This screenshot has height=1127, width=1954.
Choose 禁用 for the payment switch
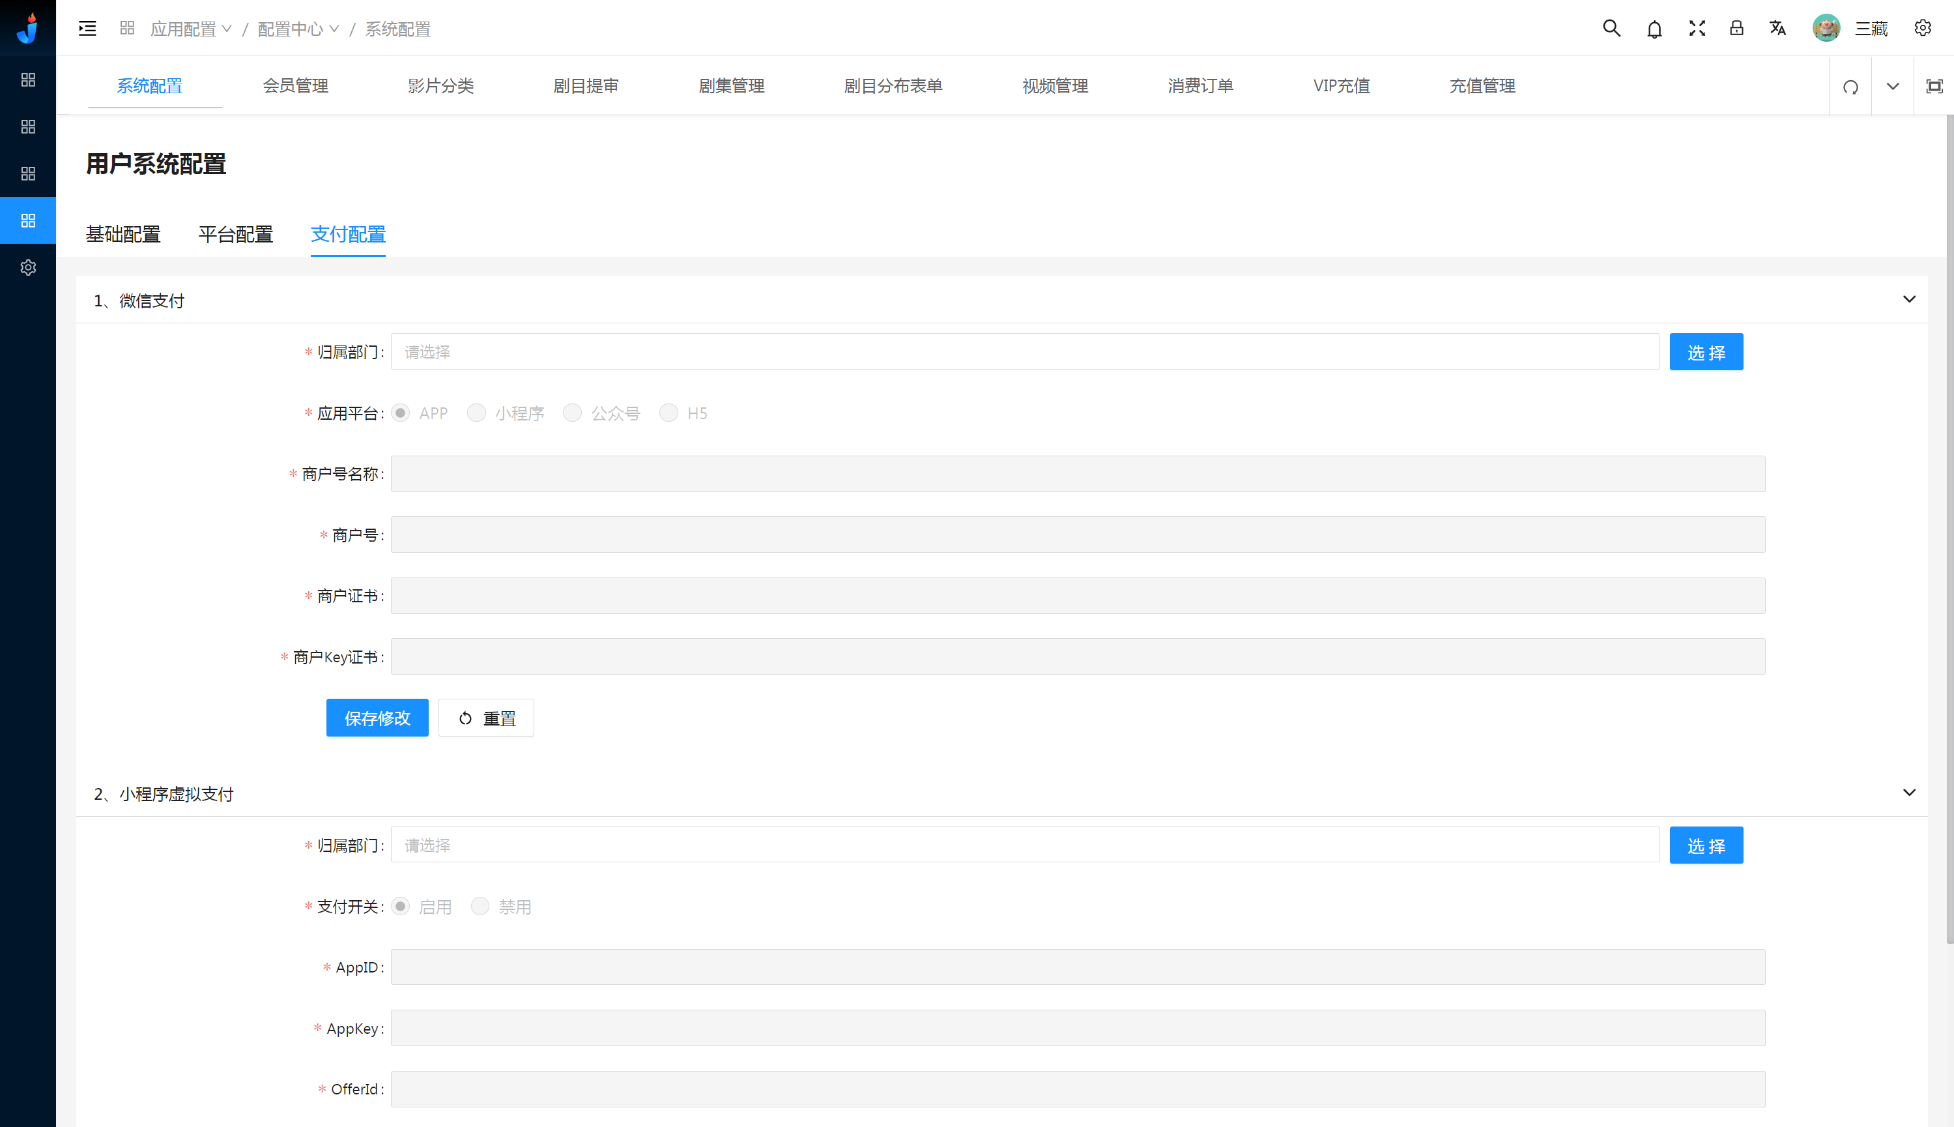click(480, 905)
